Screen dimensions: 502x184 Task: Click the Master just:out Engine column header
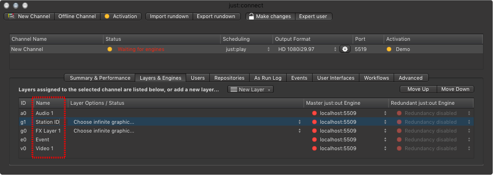tap(346, 103)
